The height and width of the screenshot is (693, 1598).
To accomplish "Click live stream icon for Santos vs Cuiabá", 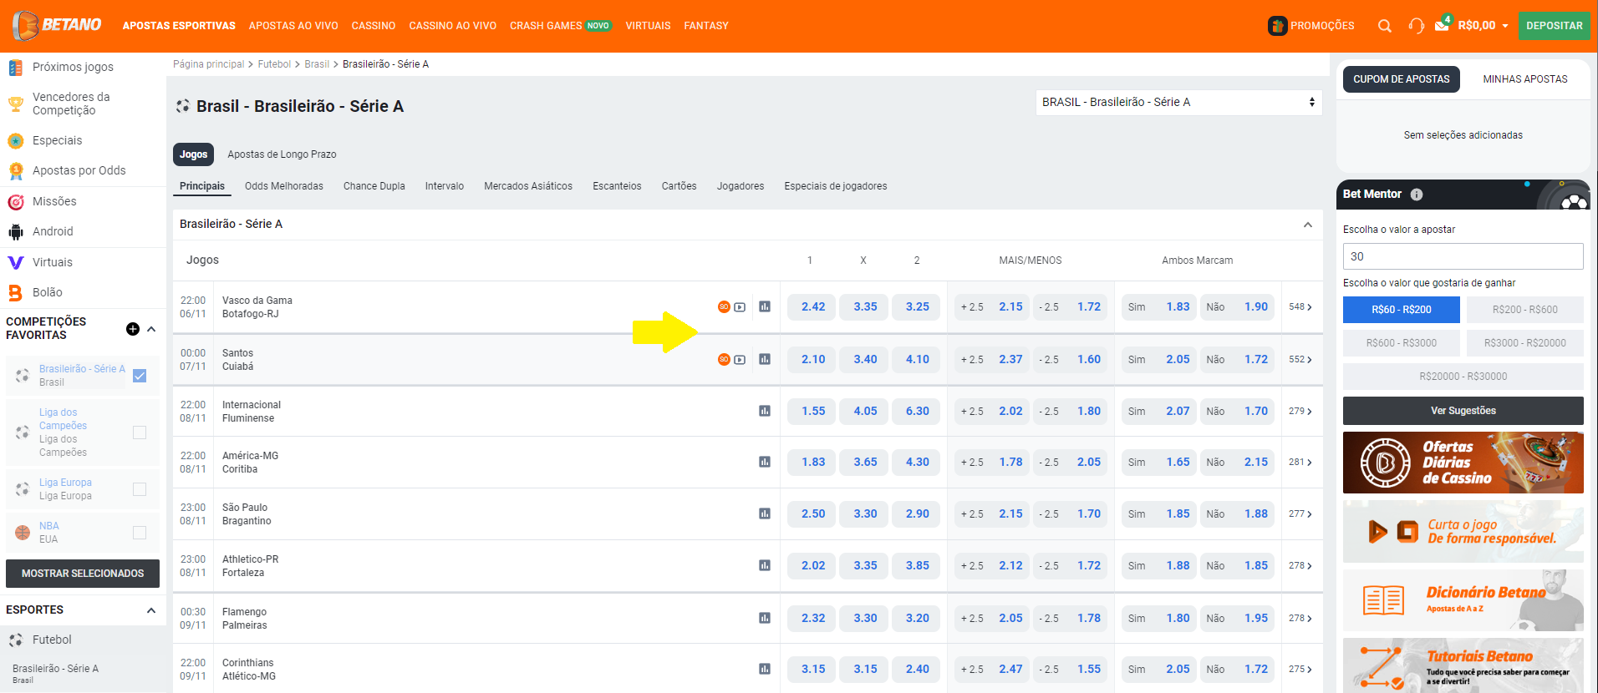I will [740, 360].
